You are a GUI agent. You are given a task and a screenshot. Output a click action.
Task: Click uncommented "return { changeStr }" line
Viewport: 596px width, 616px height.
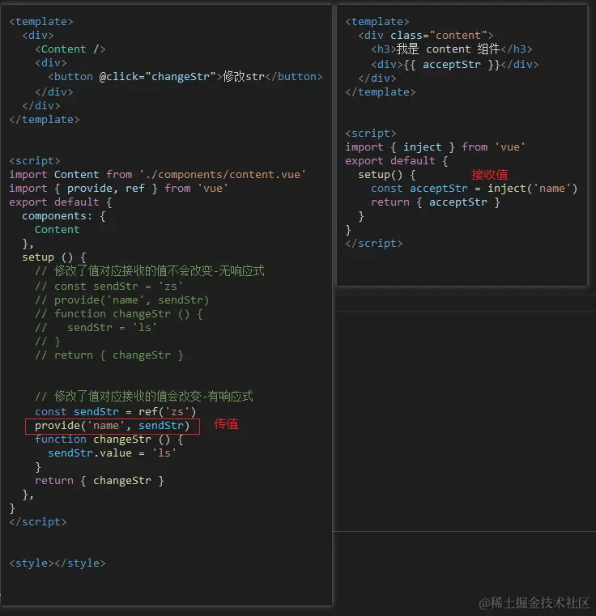(x=99, y=481)
